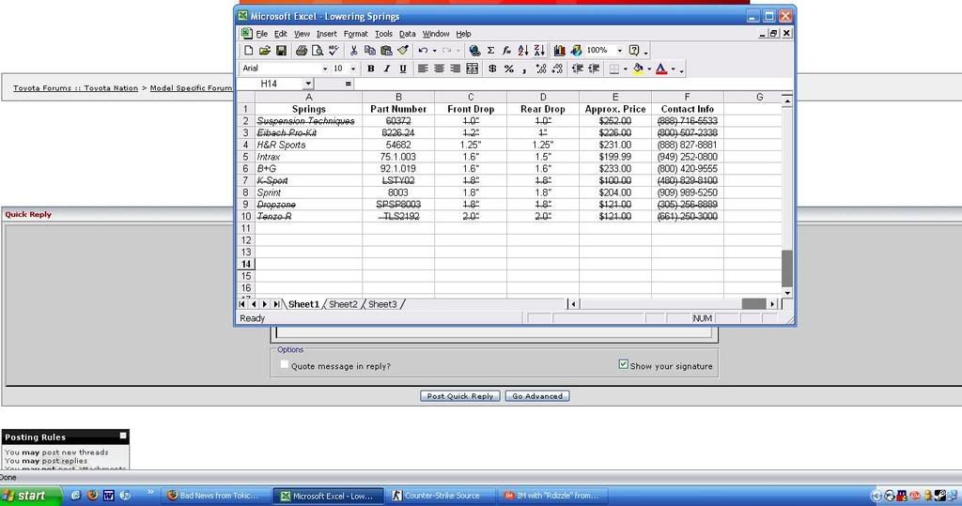Image resolution: width=962 pixels, height=506 pixels.
Task: Apply Percent Style format
Action: click(508, 69)
